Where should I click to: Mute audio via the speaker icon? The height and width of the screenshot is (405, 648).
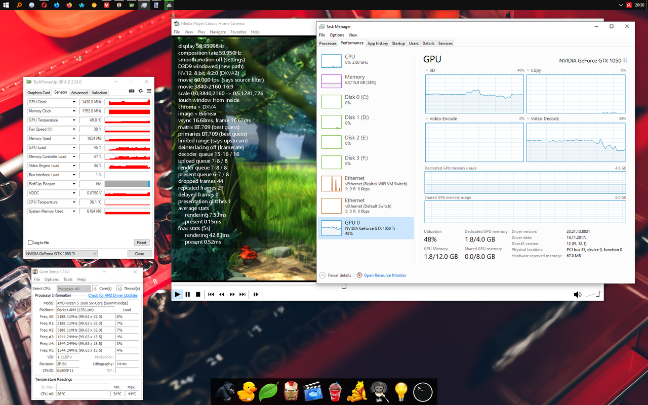tap(578, 295)
